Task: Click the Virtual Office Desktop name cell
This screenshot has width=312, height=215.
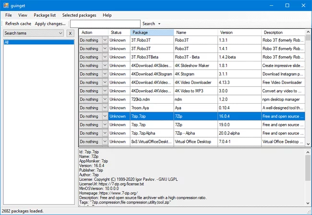Action: (x=195, y=142)
